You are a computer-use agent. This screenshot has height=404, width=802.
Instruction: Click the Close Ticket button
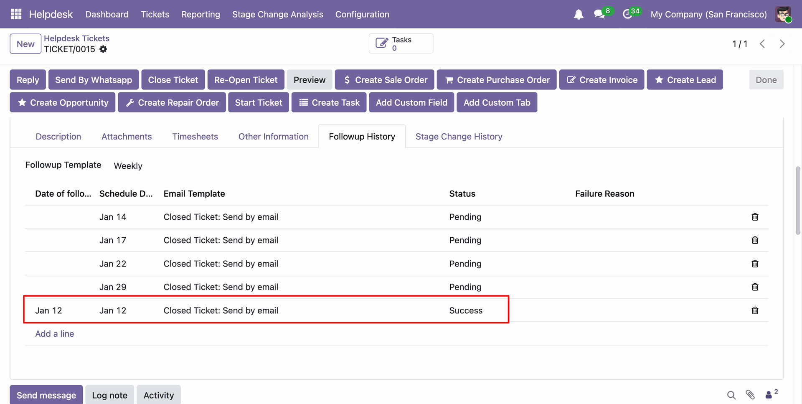(x=173, y=80)
